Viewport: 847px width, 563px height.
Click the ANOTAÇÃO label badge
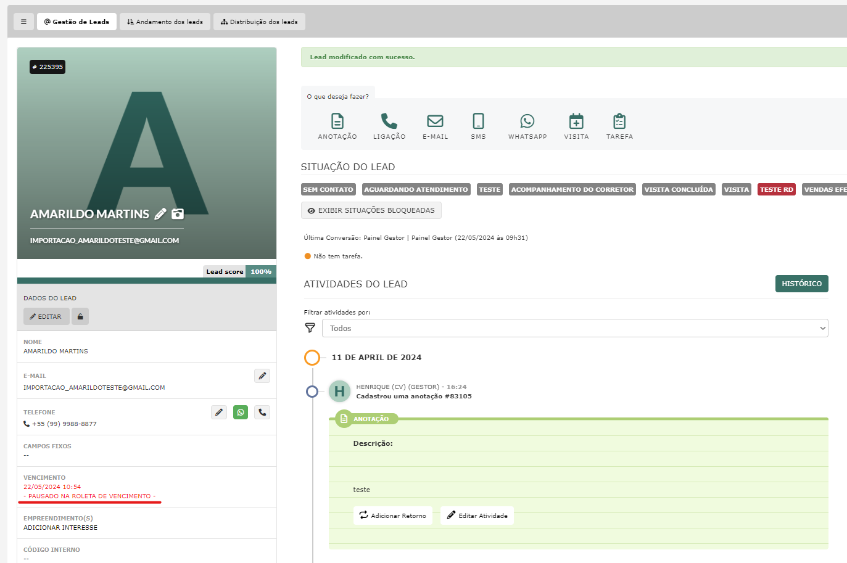pos(366,419)
